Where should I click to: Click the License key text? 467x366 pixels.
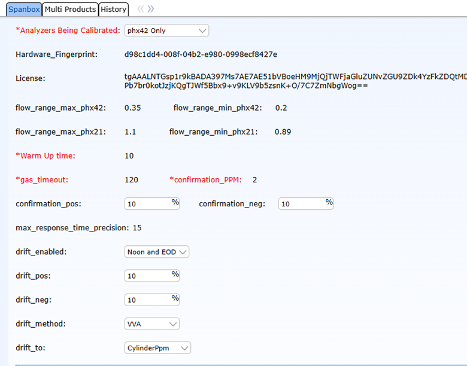point(293,81)
